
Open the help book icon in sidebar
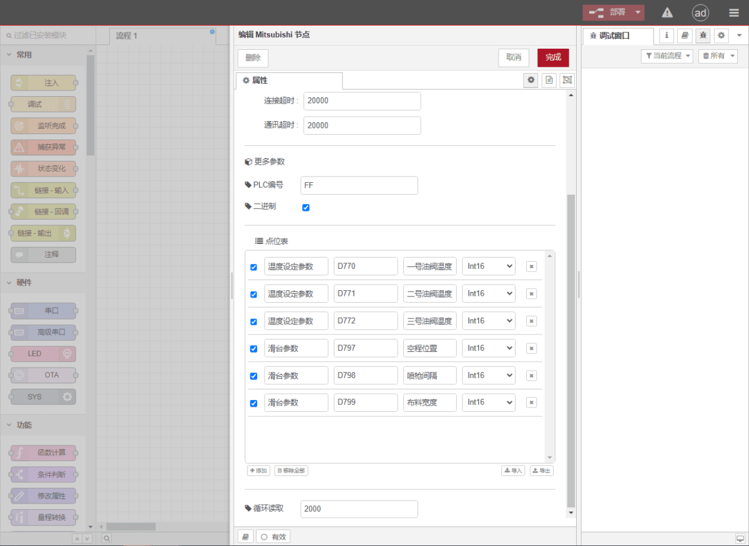point(685,36)
